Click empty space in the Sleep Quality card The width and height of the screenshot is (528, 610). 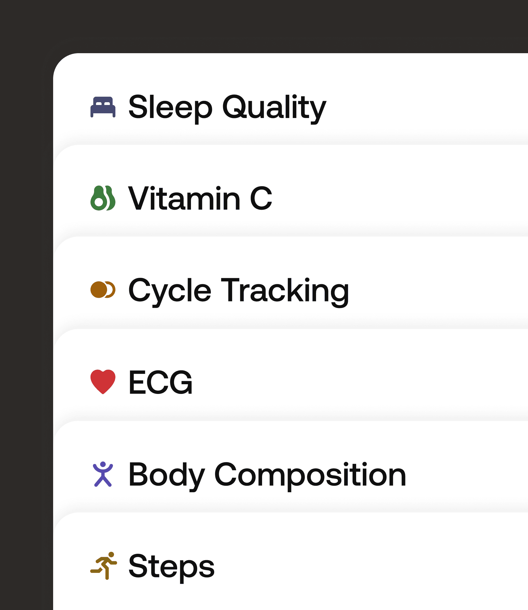(x=427, y=107)
